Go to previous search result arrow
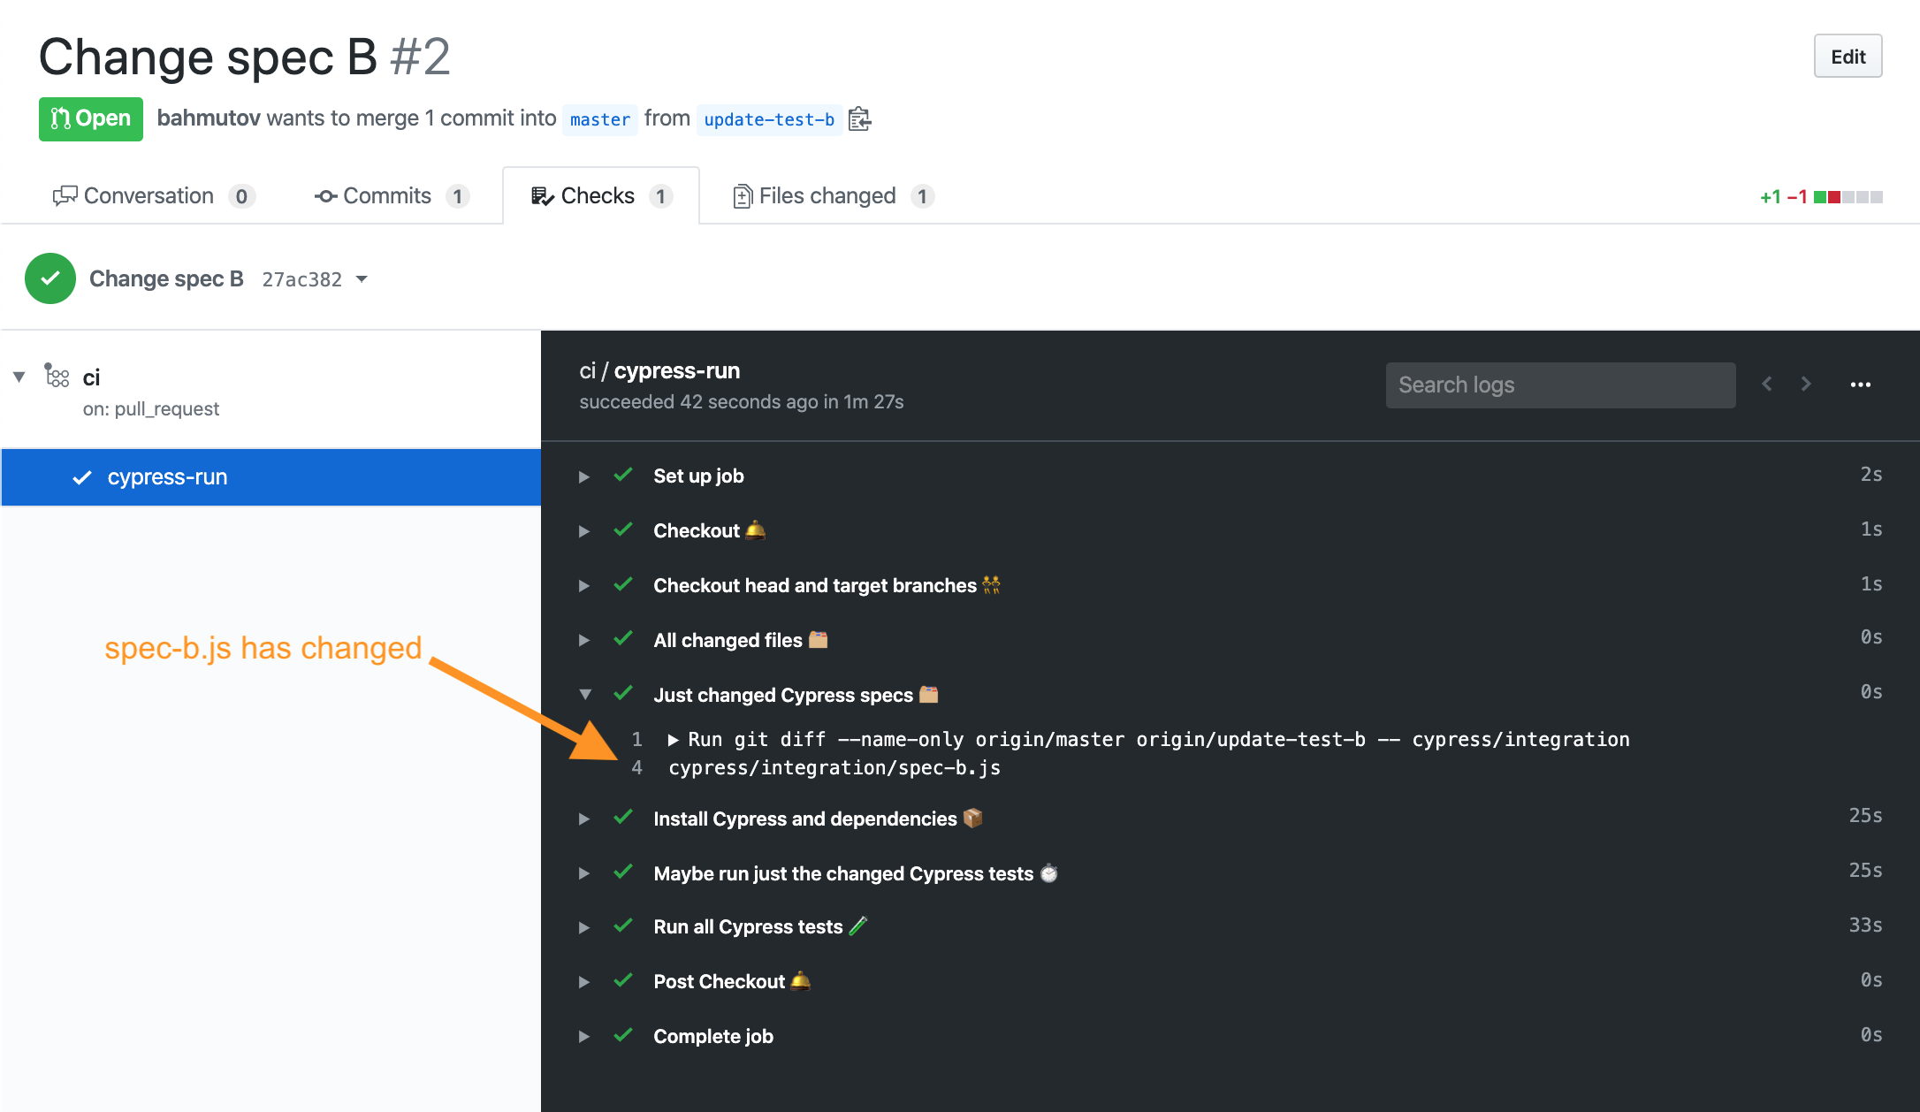The width and height of the screenshot is (1920, 1112). [x=1767, y=384]
